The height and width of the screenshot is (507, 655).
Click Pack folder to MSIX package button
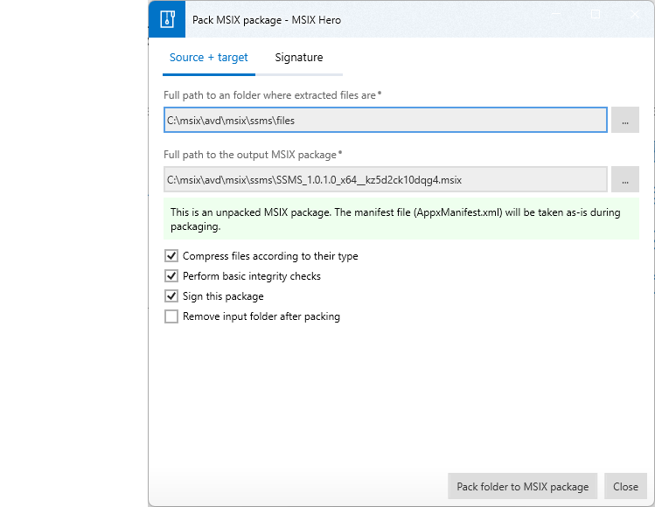523,487
